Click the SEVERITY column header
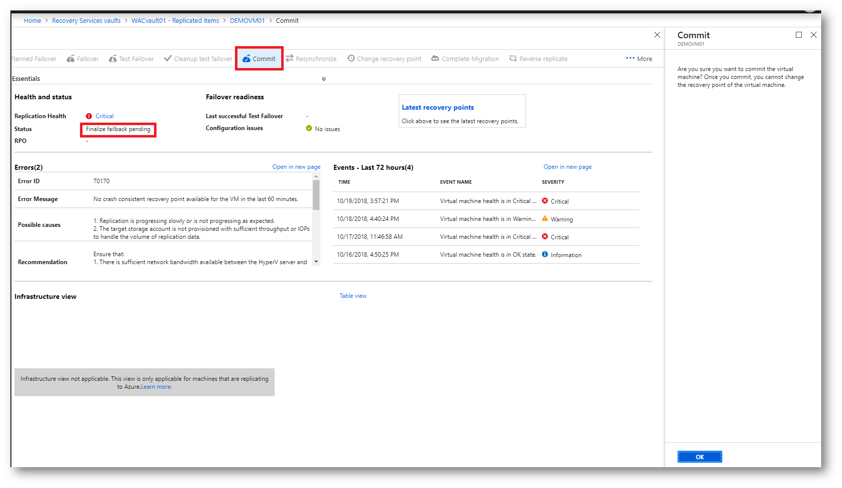The image size is (842, 488). [553, 182]
